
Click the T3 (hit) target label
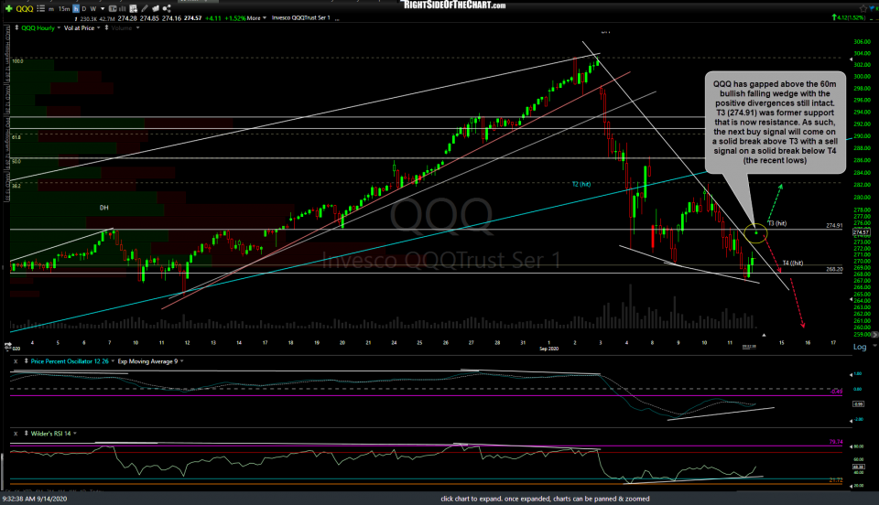point(777,223)
